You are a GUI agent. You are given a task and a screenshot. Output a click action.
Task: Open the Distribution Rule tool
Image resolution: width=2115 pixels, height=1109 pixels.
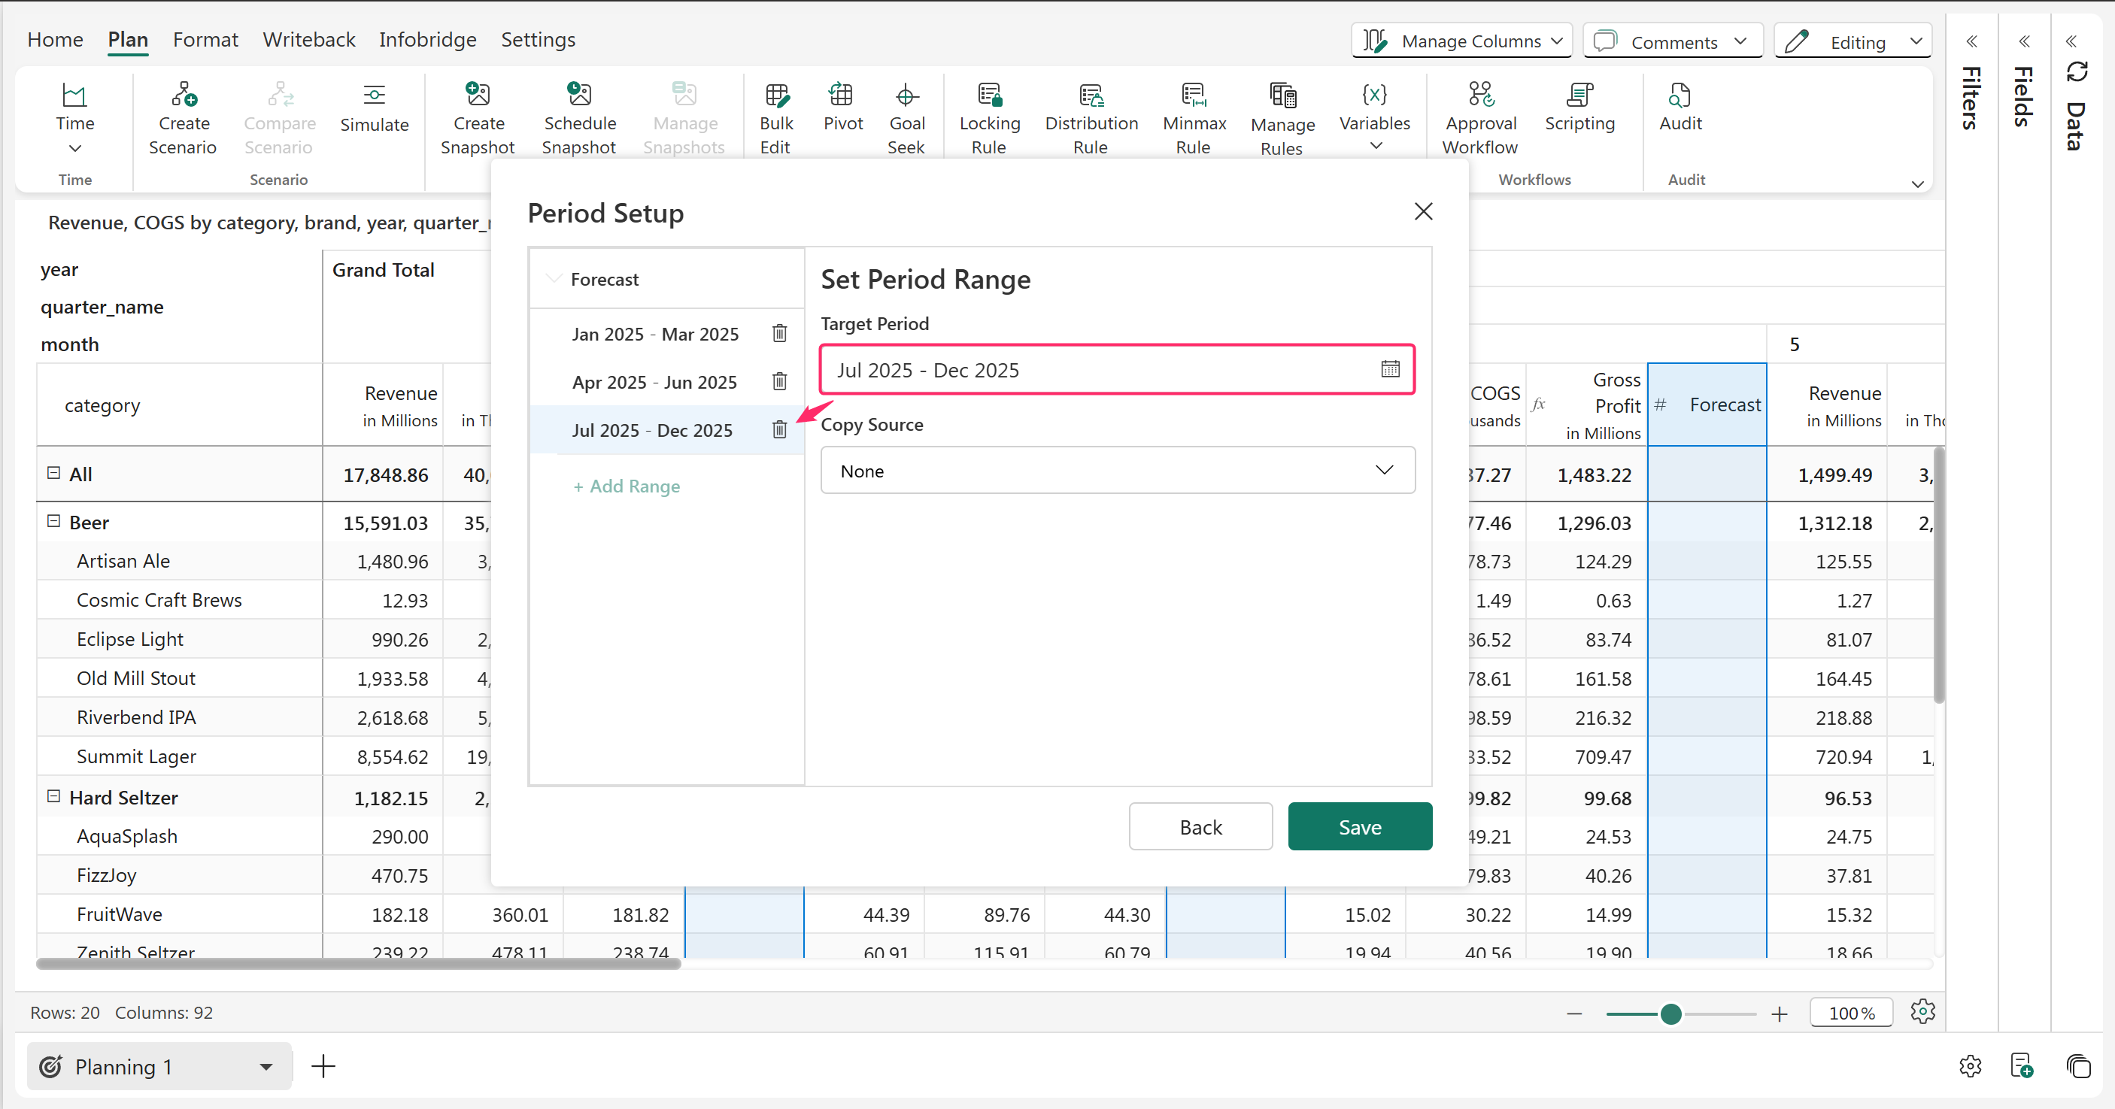(1091, 95)
